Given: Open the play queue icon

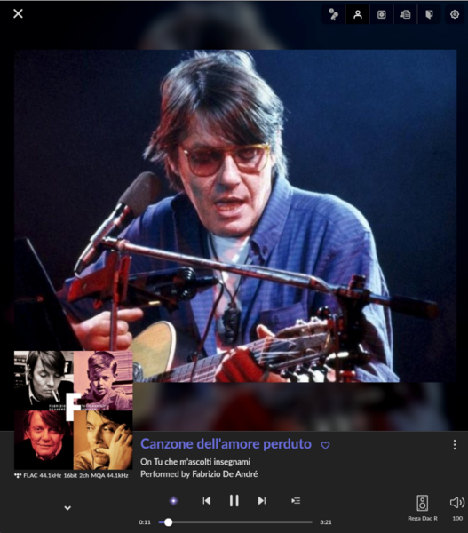Looking at the screenshot, I should pyautogui.click(x=296, y=500).
